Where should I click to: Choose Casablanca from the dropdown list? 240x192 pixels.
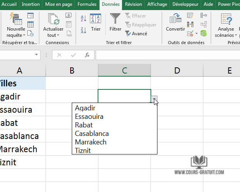tap(92, 134)
